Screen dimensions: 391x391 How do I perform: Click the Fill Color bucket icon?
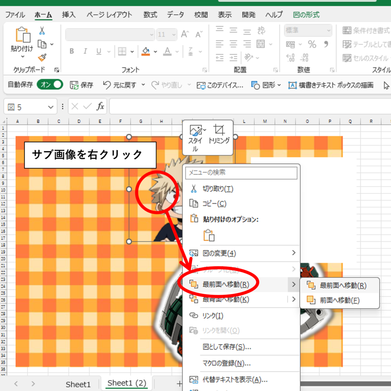click(145, 52)
